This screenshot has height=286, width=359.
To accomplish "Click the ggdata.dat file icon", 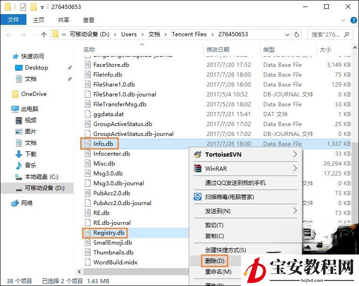I will [x=88, y=114].
